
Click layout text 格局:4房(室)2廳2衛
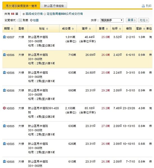[42, 117]
